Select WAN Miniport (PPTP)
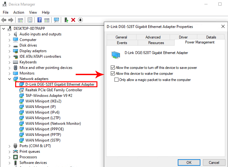 pyautogui.click(x=43, y=134)
